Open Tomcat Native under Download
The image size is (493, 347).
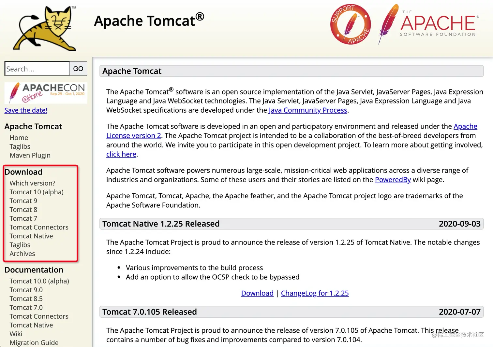pos(31,236)
